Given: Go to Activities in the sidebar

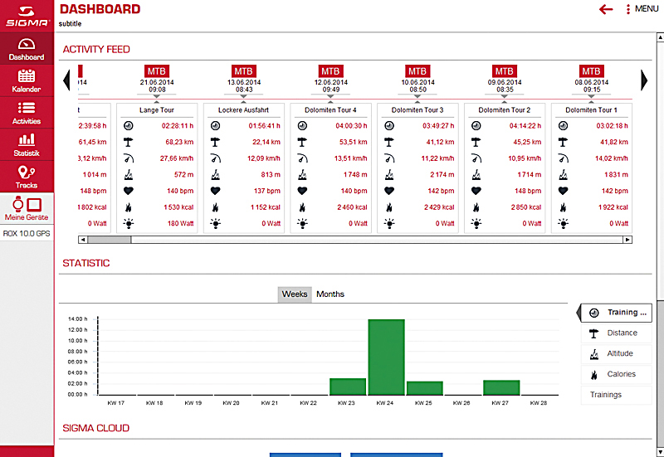Looking at the screenshot, I should 27,113.
